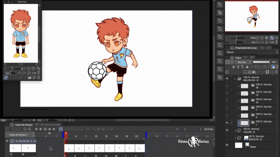
Task: Hide the Papel layer
Action: pyautogui.click(x=227, y=145)
